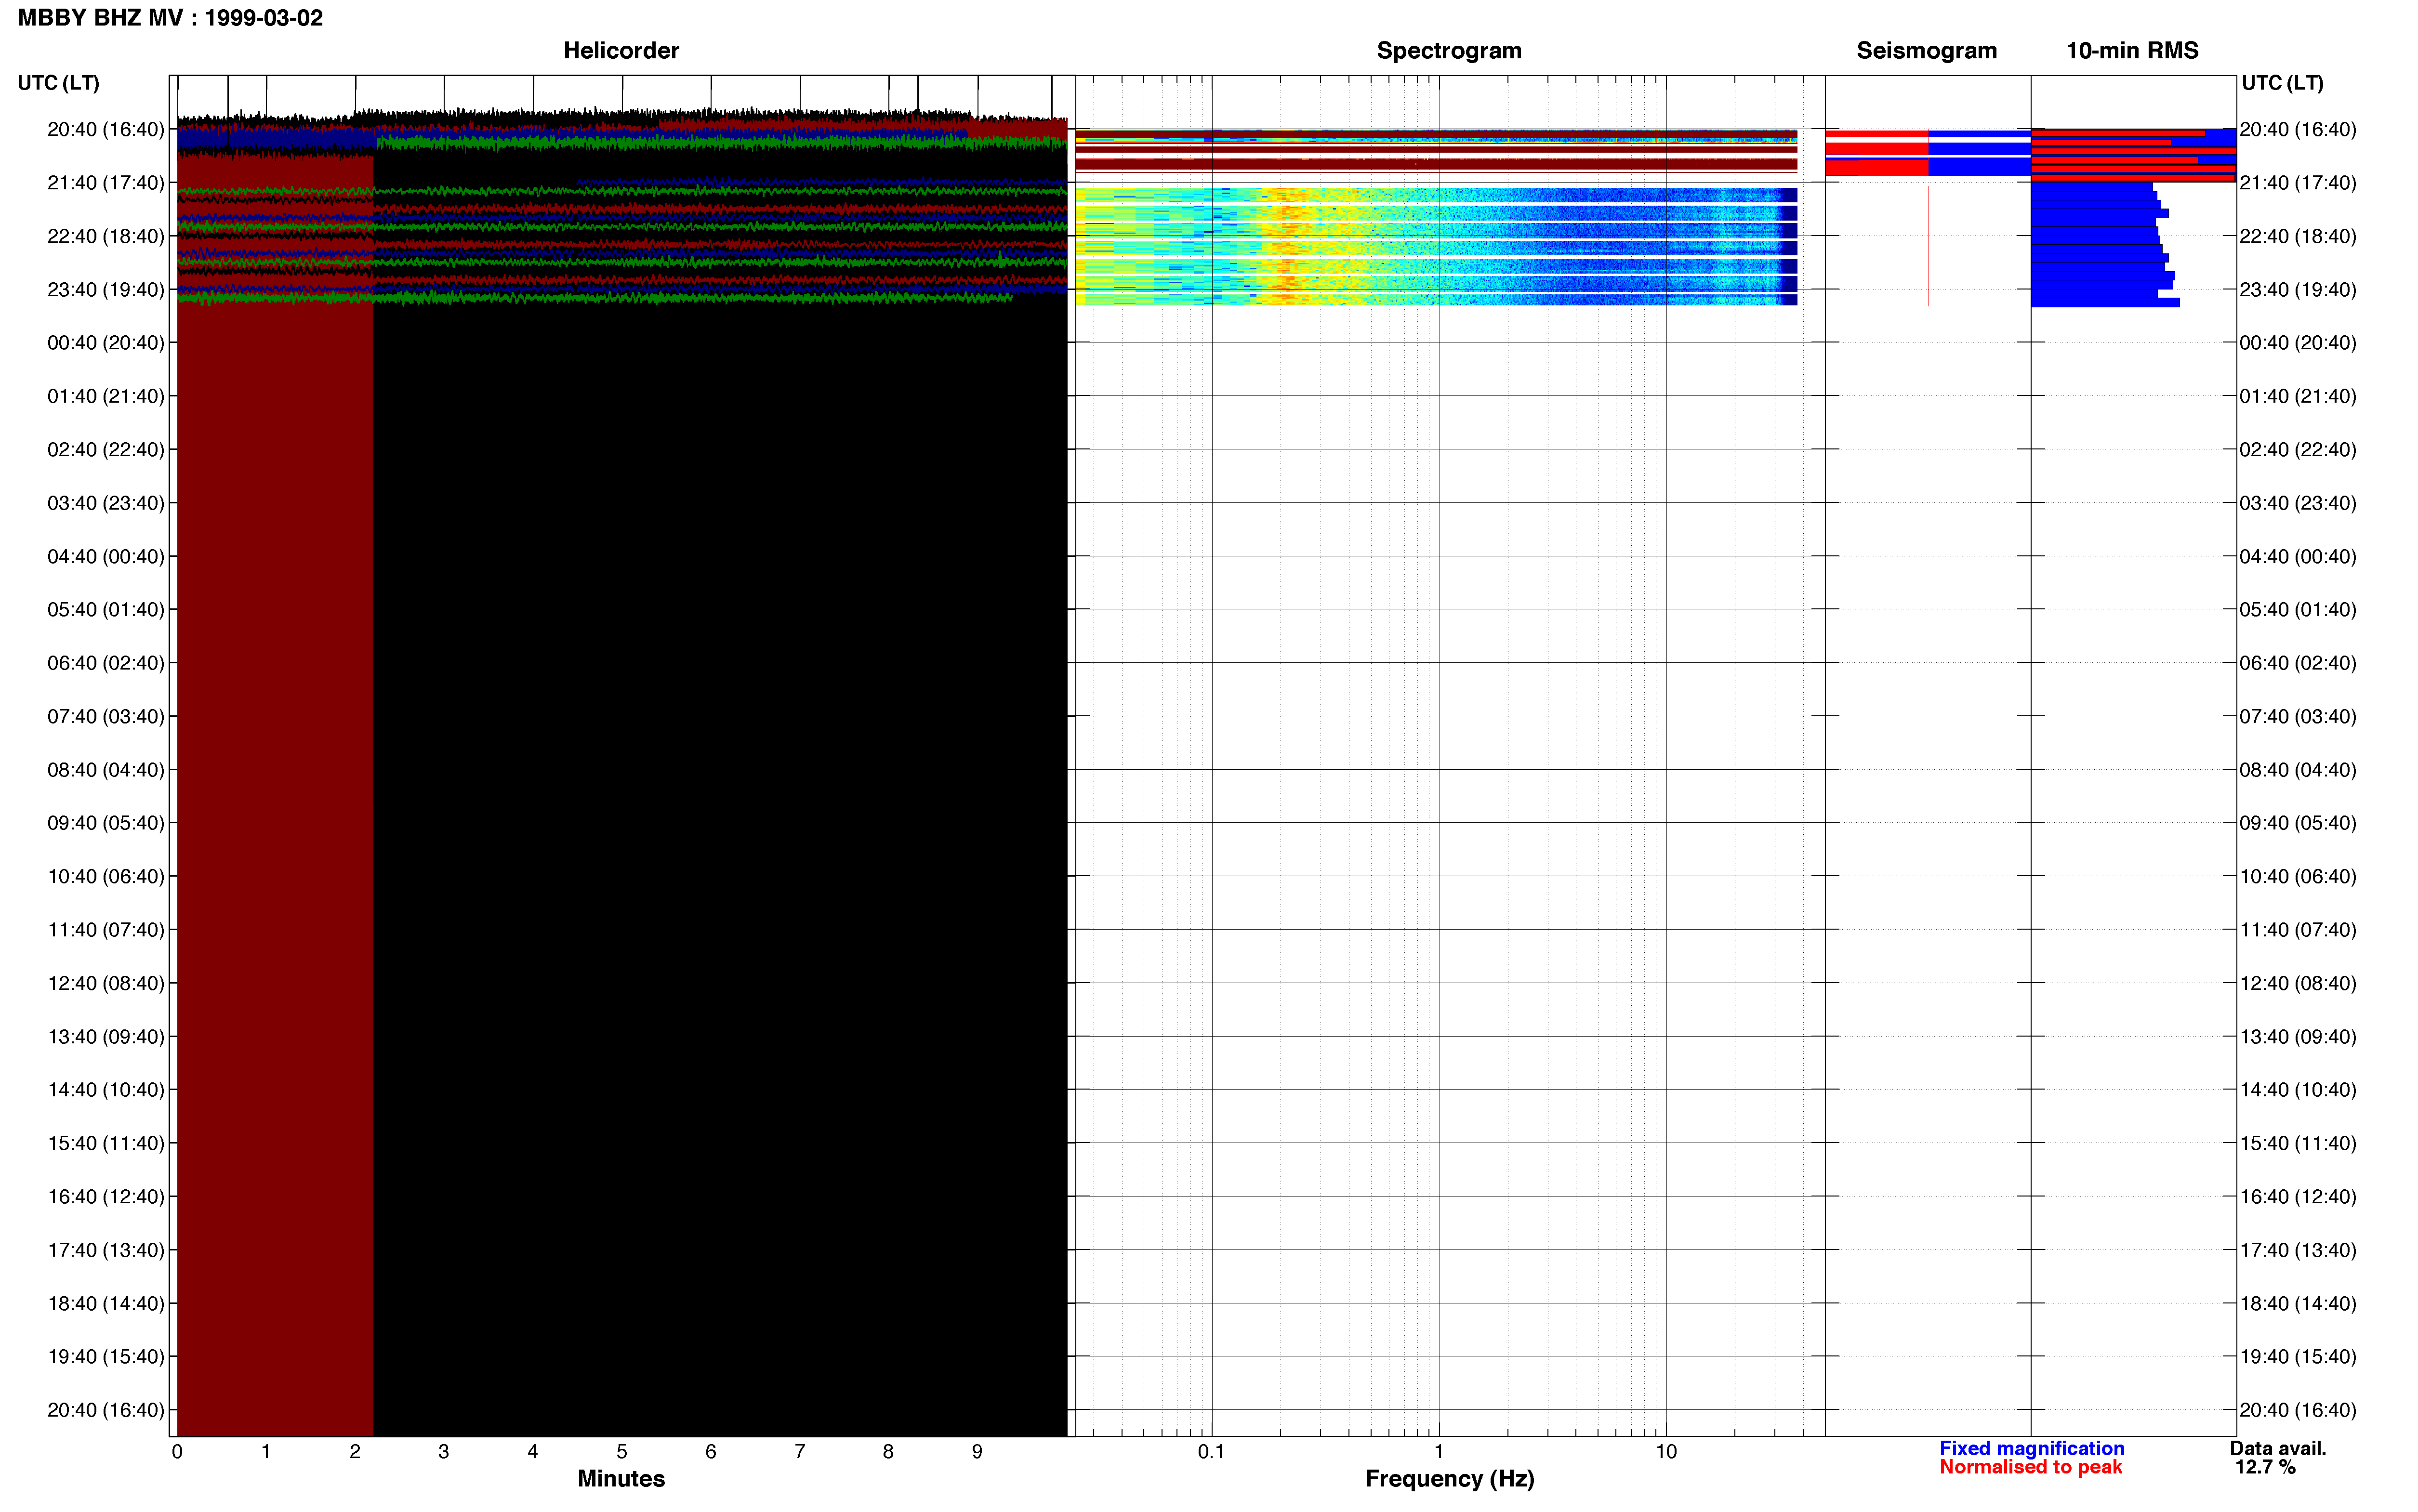The image size is (2418, 1512).
Task: Click left time label 22:40 (18:40)
Action: coord(105,236)
